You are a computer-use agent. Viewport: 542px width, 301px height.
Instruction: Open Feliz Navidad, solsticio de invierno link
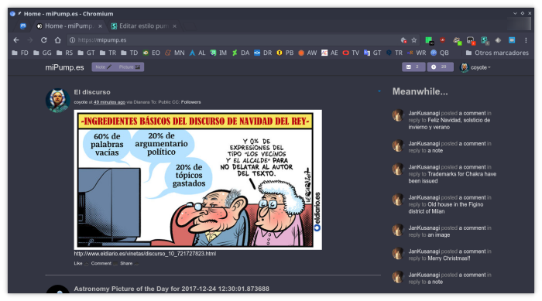(x=449, y=124)
